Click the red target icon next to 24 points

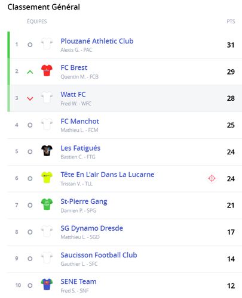click(x=212, y=178)
